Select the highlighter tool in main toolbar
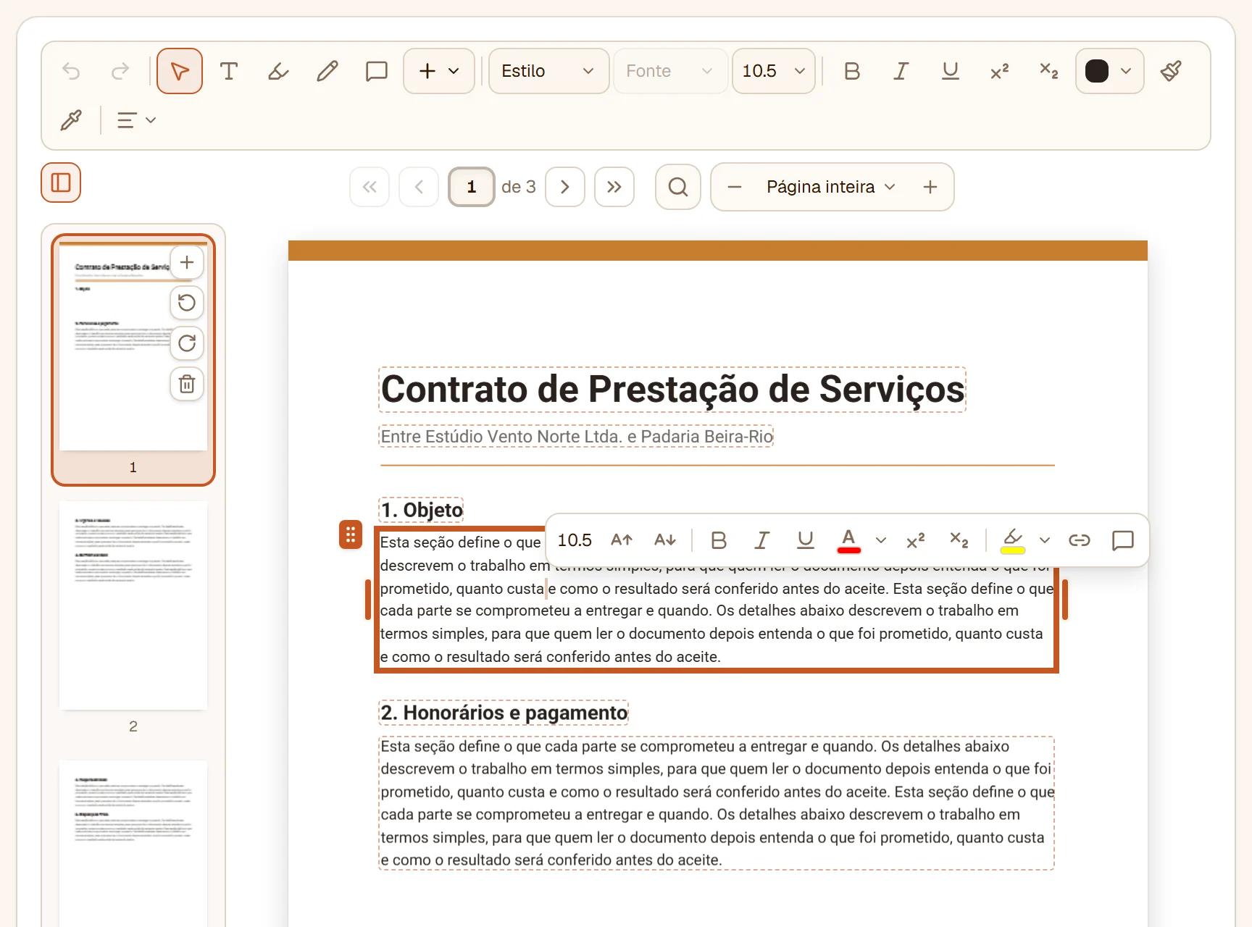This screenshot has height=927, width=1252. [278, 71]
